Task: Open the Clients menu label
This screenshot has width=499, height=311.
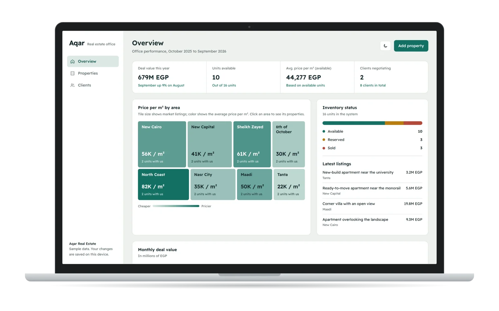Action: [84, 85]
